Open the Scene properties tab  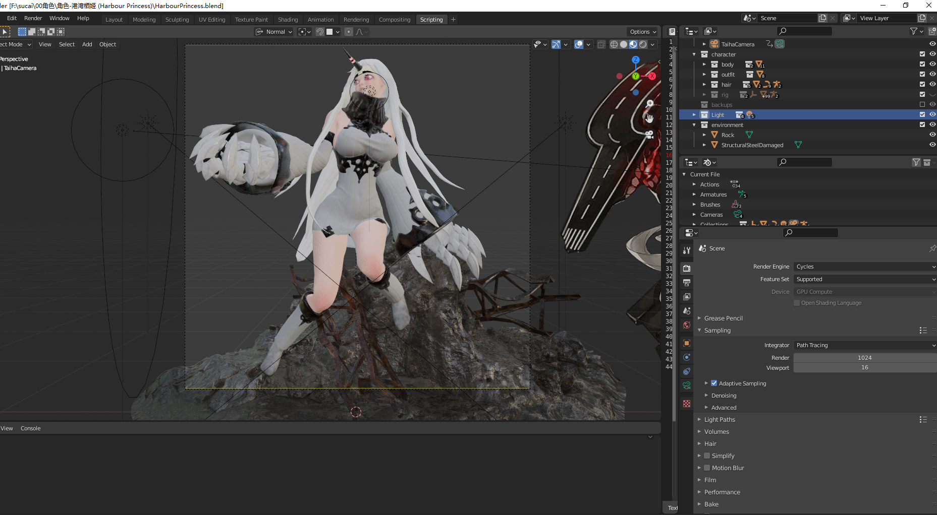click(687, 311)
